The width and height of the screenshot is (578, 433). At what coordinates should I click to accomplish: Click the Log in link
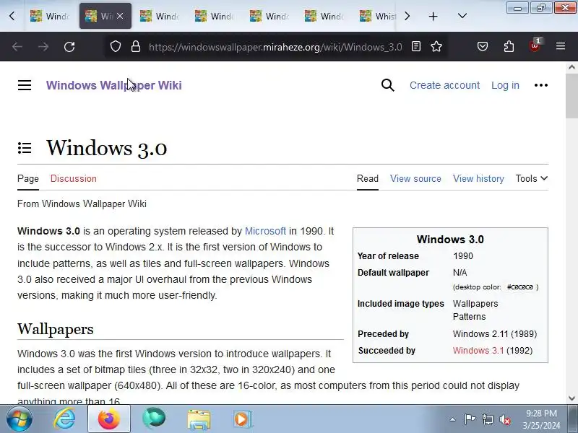pyautogui.click(x=505, y=85)
